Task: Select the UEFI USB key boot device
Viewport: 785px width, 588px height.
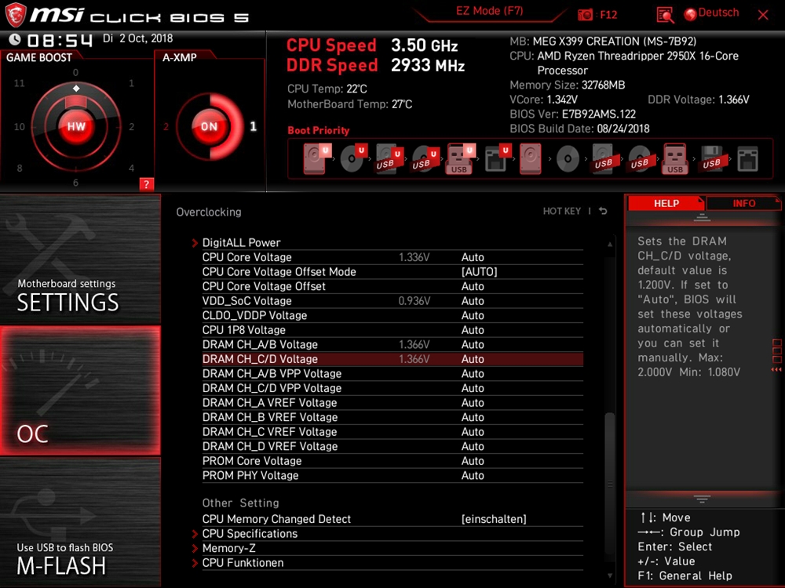Action: [x=459, y=158]
